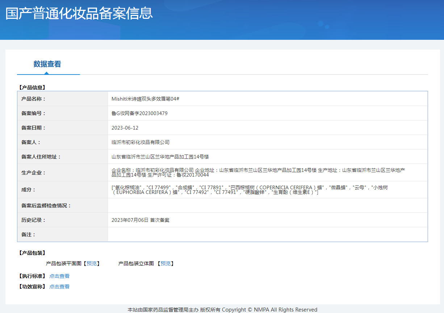Click the 【功效宣称】 heading

click(x=32, y=287)
